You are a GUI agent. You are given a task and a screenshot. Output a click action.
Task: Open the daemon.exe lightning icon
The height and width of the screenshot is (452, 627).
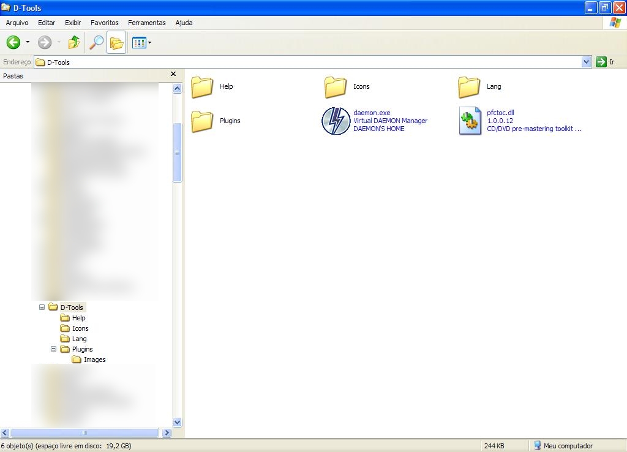point(336,121)
